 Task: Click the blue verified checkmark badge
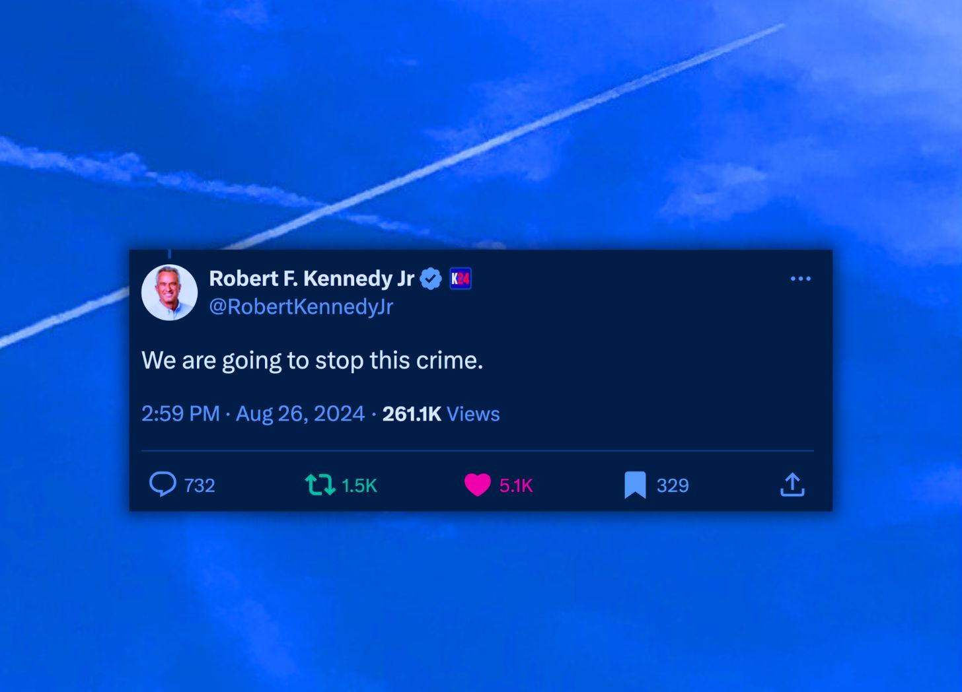coord(431,279)
